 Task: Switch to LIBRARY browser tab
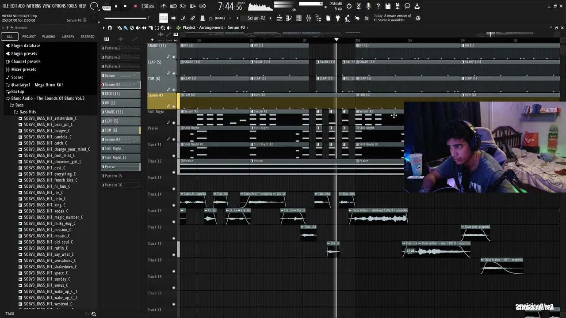coord(68,36)
